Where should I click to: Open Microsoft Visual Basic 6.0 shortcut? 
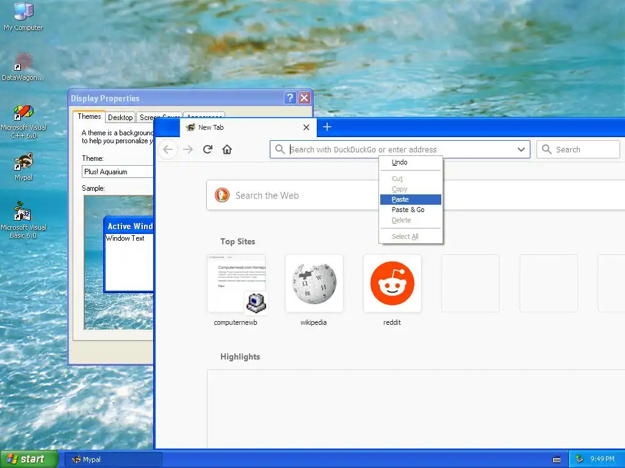click(23, 221)
